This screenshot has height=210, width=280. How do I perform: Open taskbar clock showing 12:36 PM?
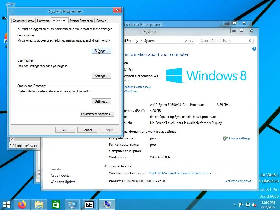[x=268, y=205]
